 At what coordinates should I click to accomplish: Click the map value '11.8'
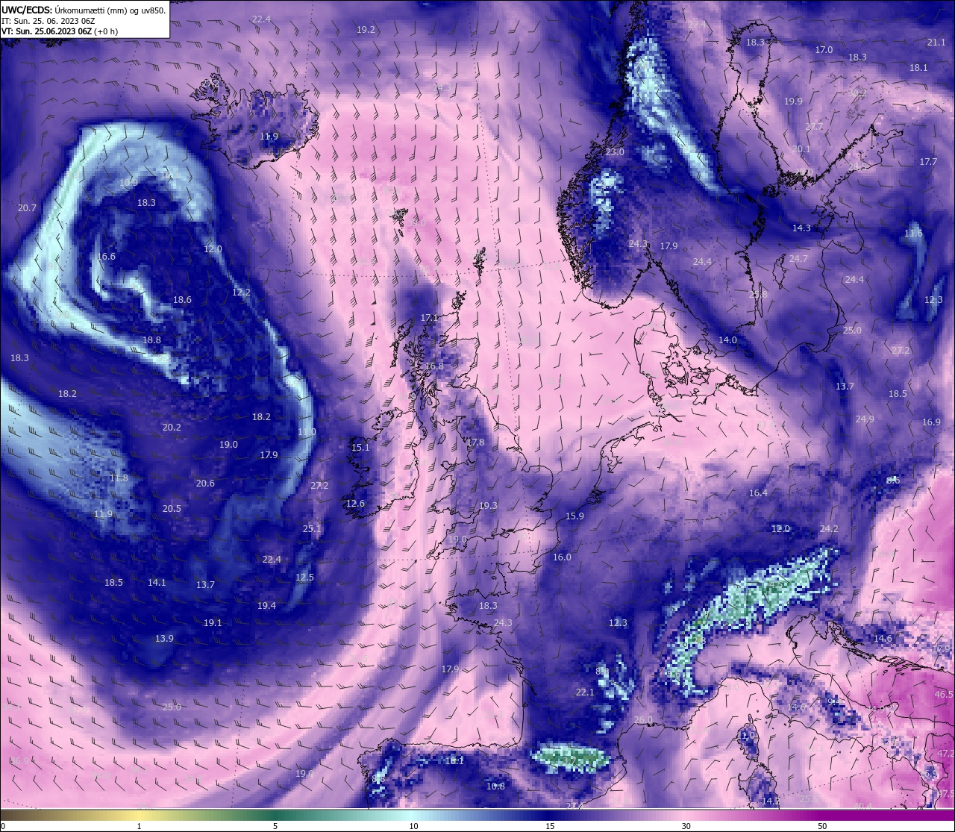(x=119, y=478)
